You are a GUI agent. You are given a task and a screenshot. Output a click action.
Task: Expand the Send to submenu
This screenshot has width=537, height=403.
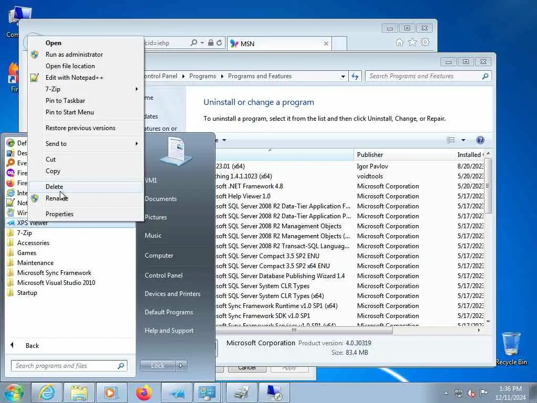(x=85, y=144)
